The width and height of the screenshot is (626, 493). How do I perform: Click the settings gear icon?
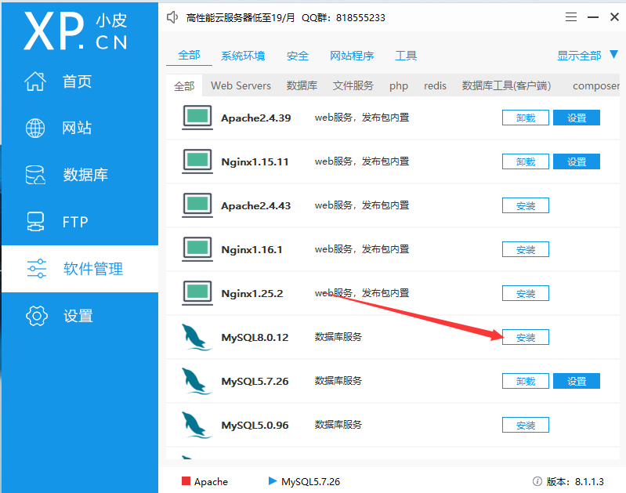[36, 316]
